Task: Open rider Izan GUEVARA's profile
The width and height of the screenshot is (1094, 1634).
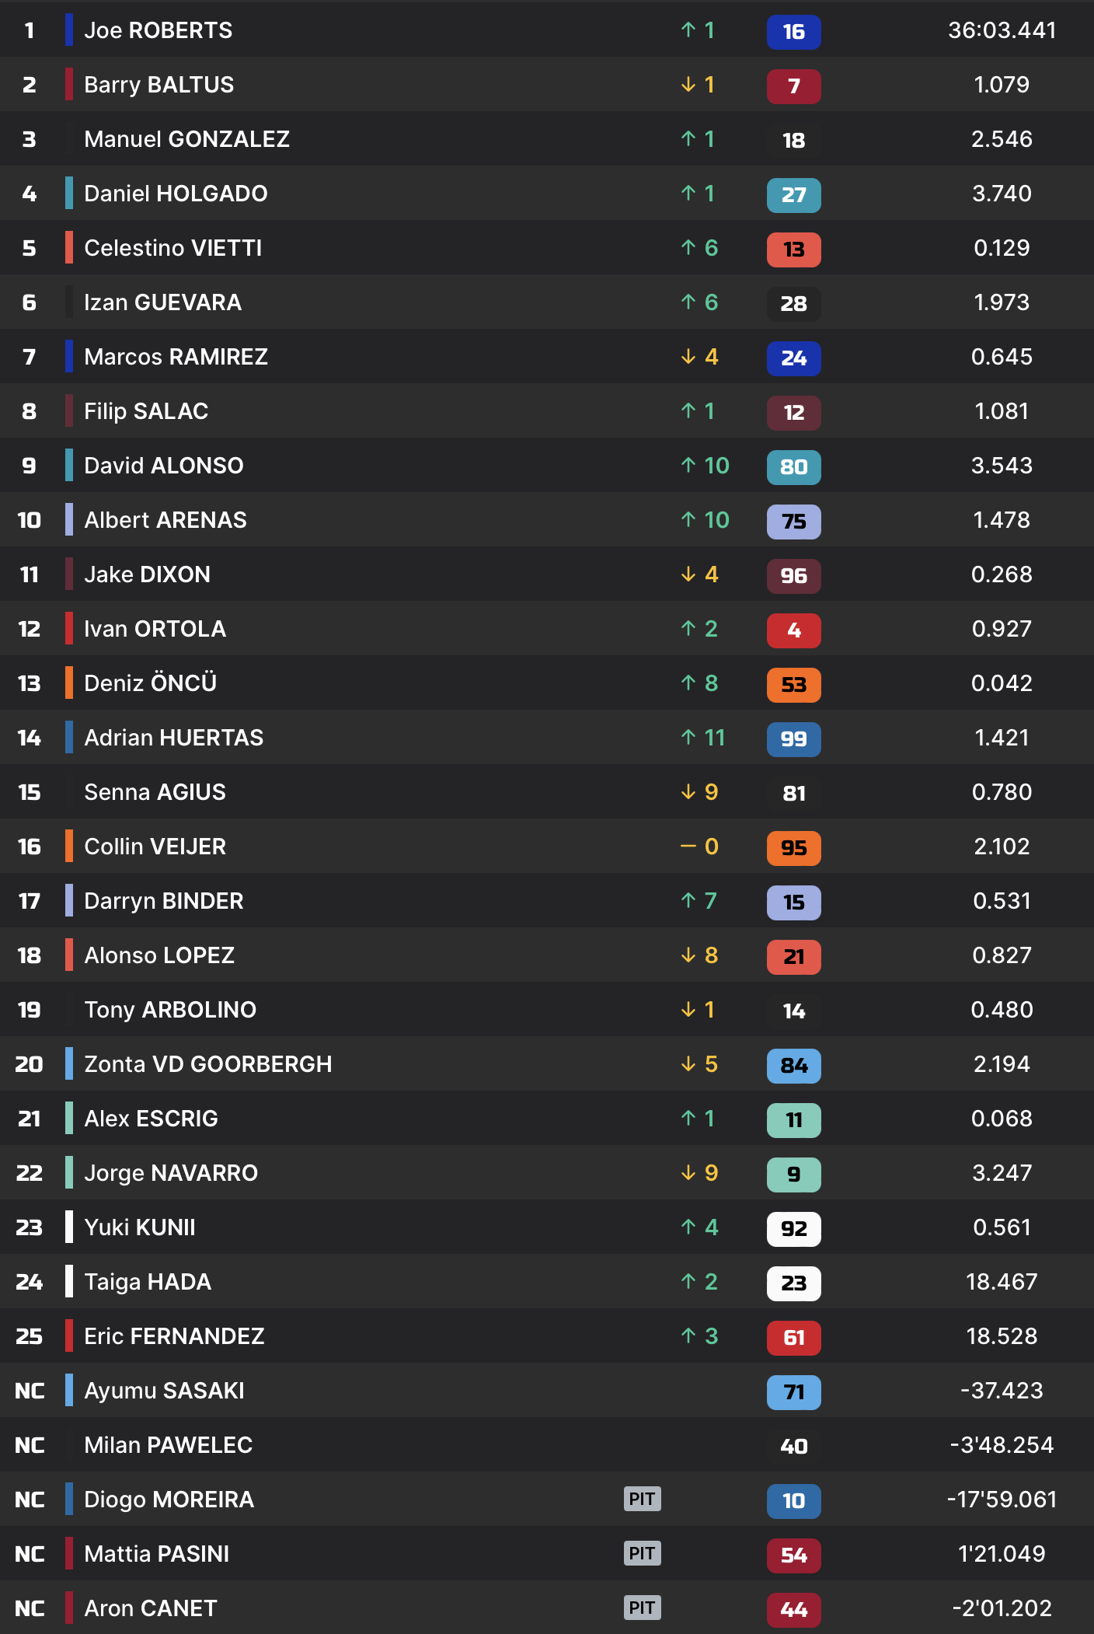Action: 162,302
